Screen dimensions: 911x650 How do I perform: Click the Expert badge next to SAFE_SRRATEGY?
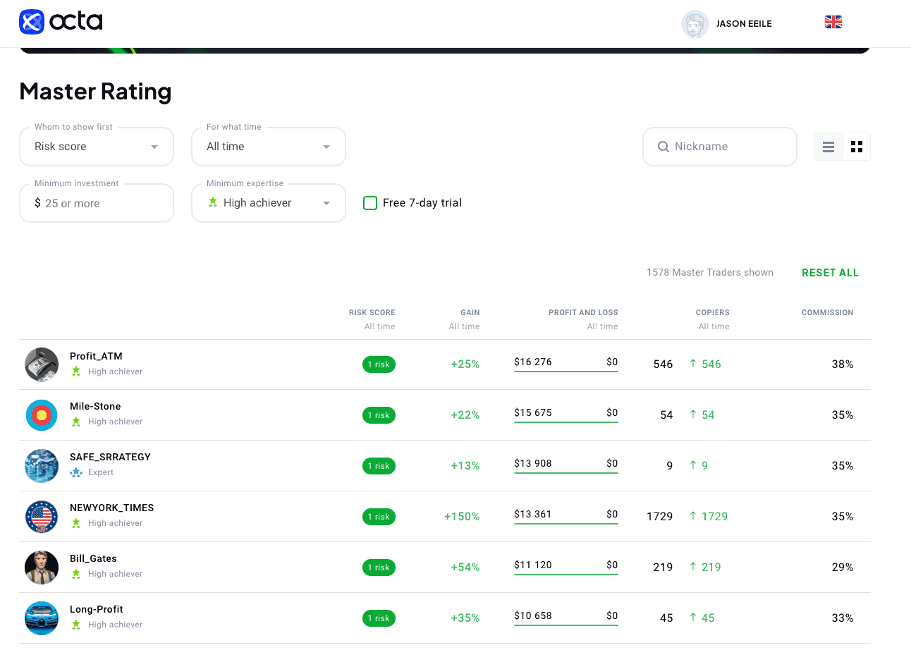75,472
